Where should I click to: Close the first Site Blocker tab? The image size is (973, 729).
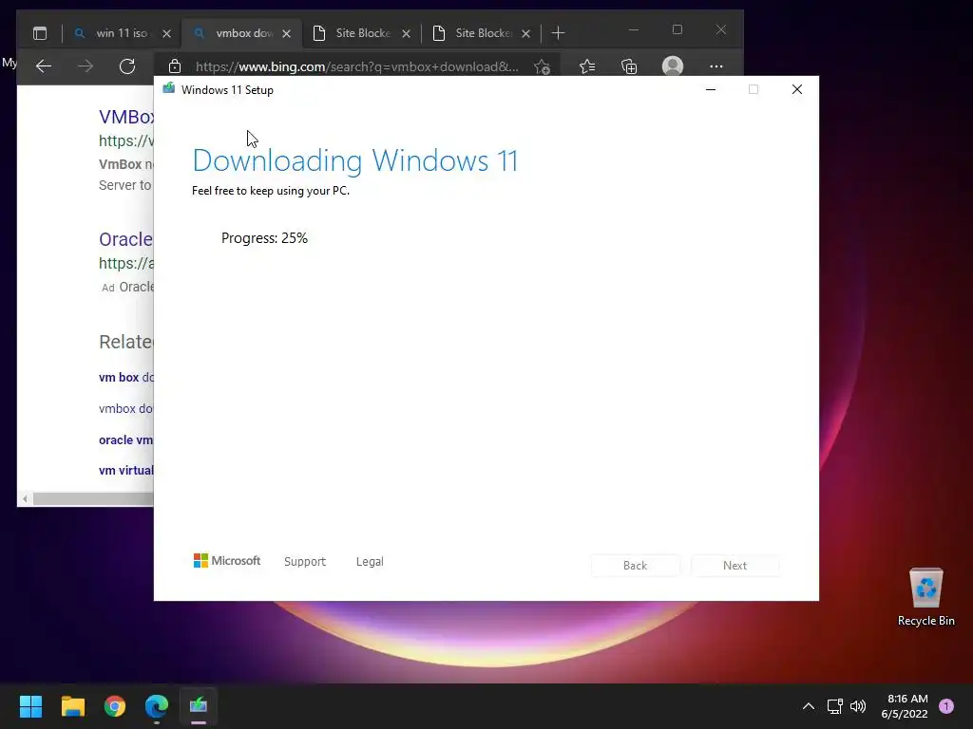point(406,33)
